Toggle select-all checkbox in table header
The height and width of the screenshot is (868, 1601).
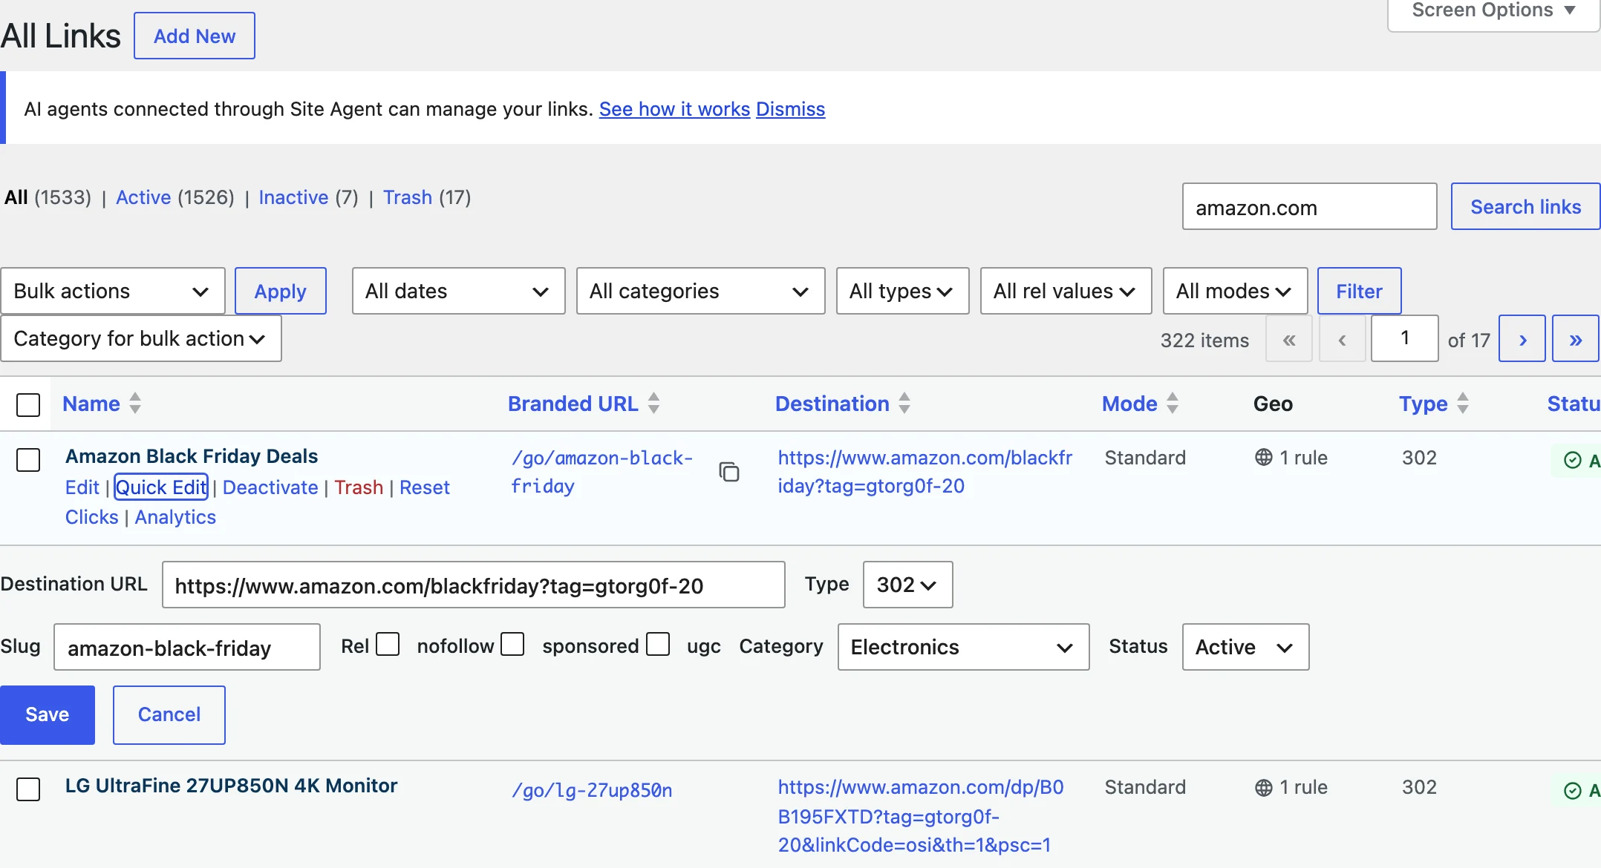click(x=28, y=405)
